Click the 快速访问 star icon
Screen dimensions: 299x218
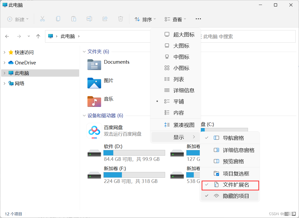click(11, 52)
